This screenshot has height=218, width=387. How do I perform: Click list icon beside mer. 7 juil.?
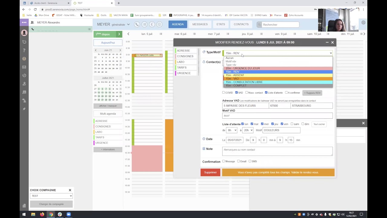pos(228,34)
